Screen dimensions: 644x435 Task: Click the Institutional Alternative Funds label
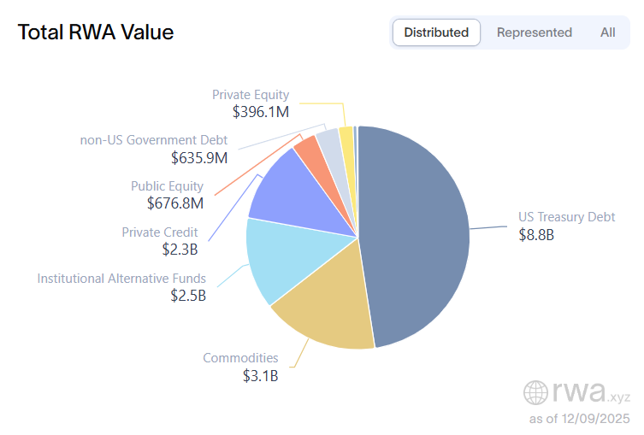(121, 279)
